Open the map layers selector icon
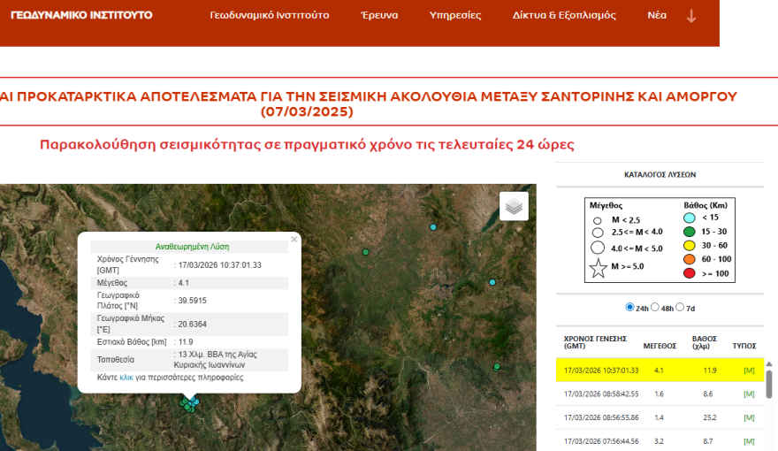 pos(514,206)
